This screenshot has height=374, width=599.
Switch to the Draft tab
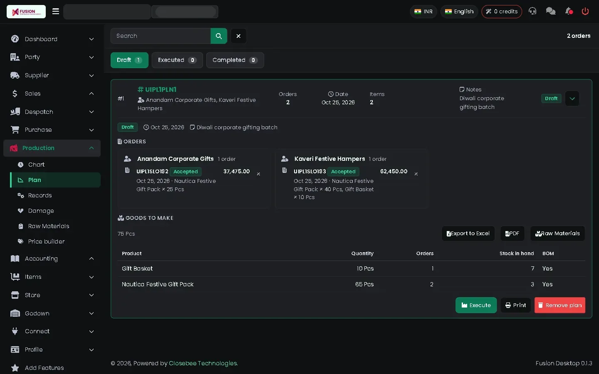pos(129,60)
